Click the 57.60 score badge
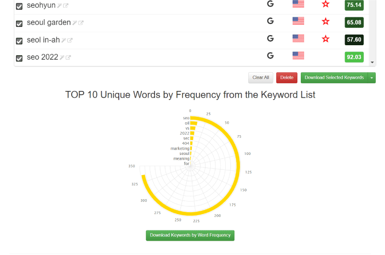Viewport: 385px width, 255px height. point(354,40)
